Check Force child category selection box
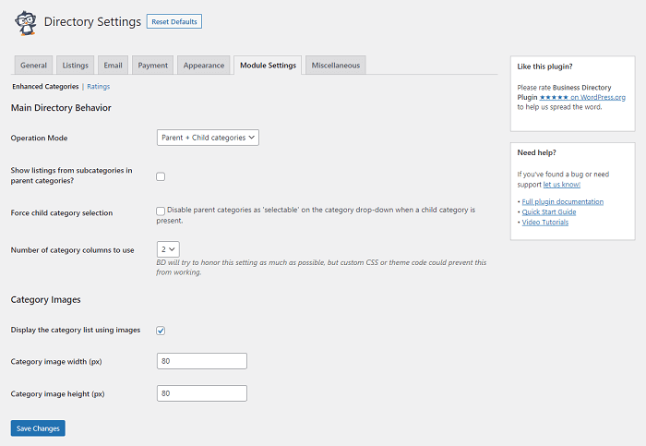This screenshot has width=646, height=446. [x=161, y=211]
